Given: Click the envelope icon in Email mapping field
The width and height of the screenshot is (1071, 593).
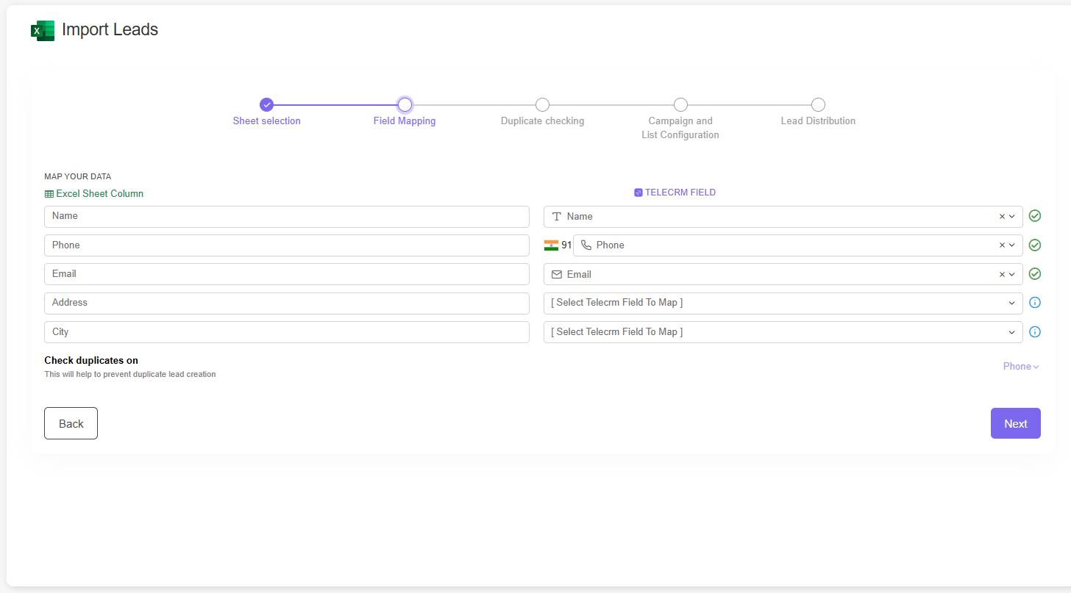Looking at the screenshot, I should point(556,273).
